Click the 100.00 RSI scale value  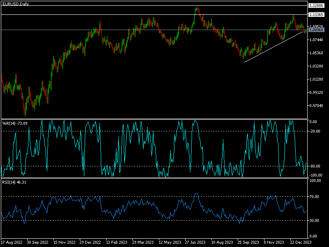tap(315, 181)
